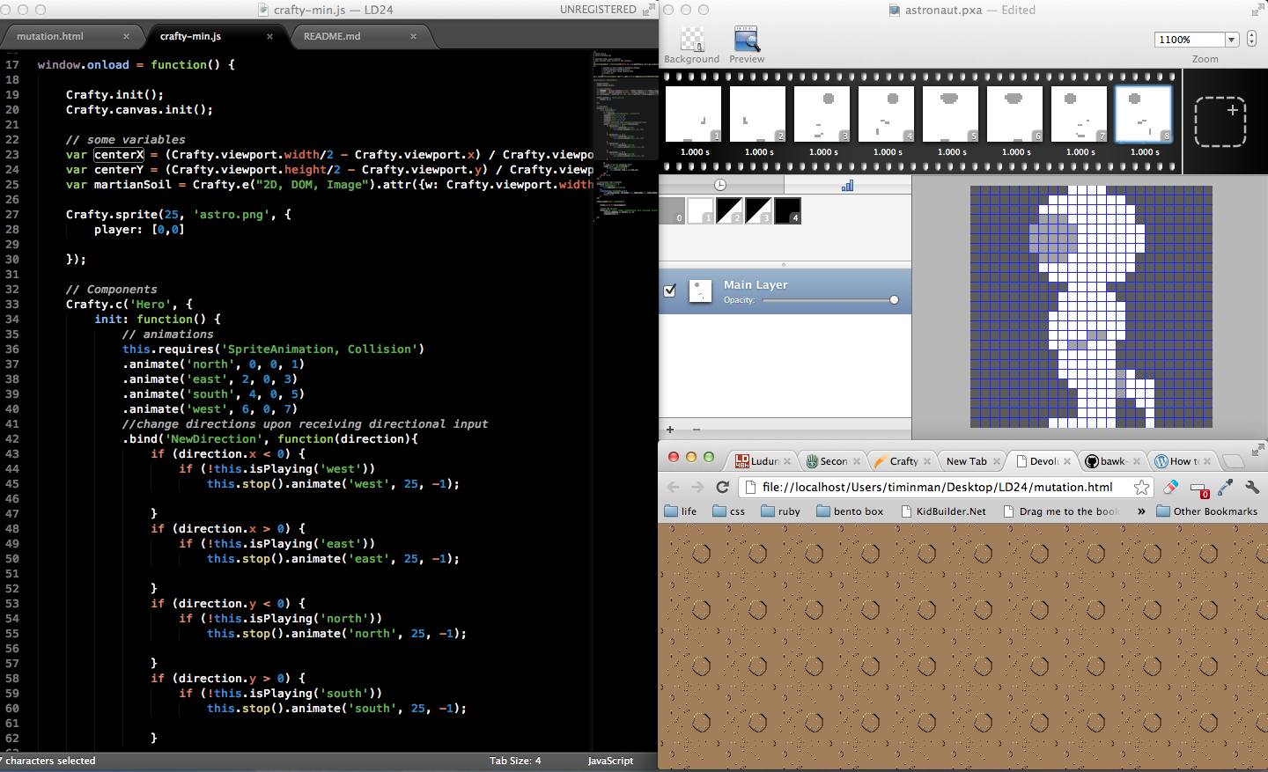
Task: Open the JavaScript syntax selector
Action: 610,761
